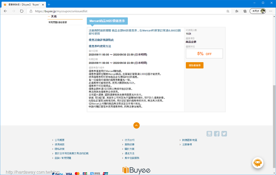
Task: Close the 優惠券詳細 Buyee tab
Action: click(43, 5)
